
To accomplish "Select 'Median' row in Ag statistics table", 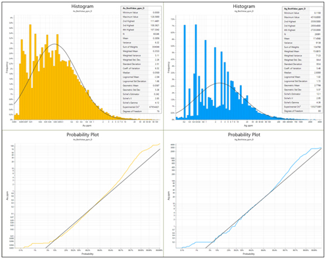I will (302, 72).
